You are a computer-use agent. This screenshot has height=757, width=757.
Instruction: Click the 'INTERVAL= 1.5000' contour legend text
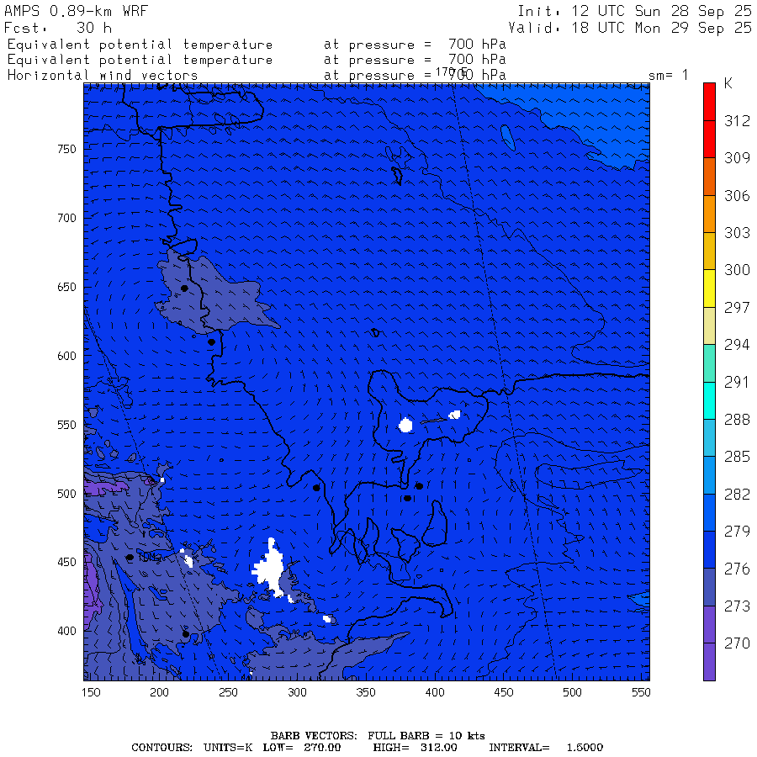[x=546, y=748]
